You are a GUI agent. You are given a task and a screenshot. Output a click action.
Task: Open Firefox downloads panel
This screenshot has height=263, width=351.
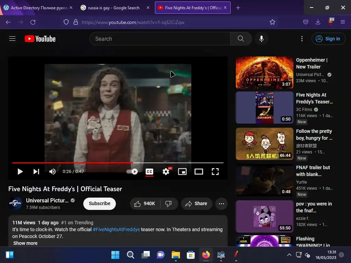pyautogui.click(x=318, y=22)
